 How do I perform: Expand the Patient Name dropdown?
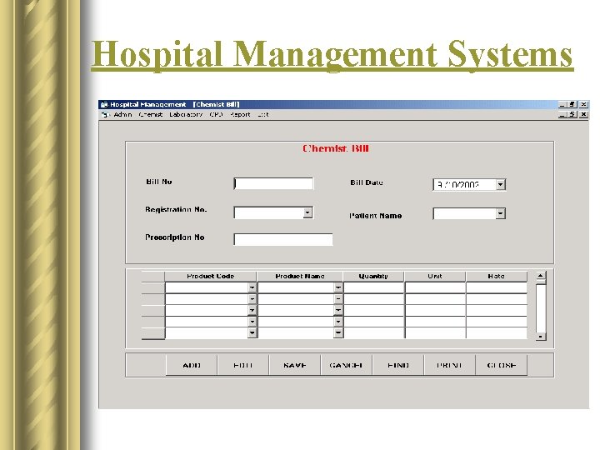pos(501,213)
